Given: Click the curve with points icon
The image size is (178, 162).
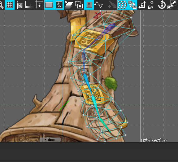Looking at the screenshot, I should [99, 5].
